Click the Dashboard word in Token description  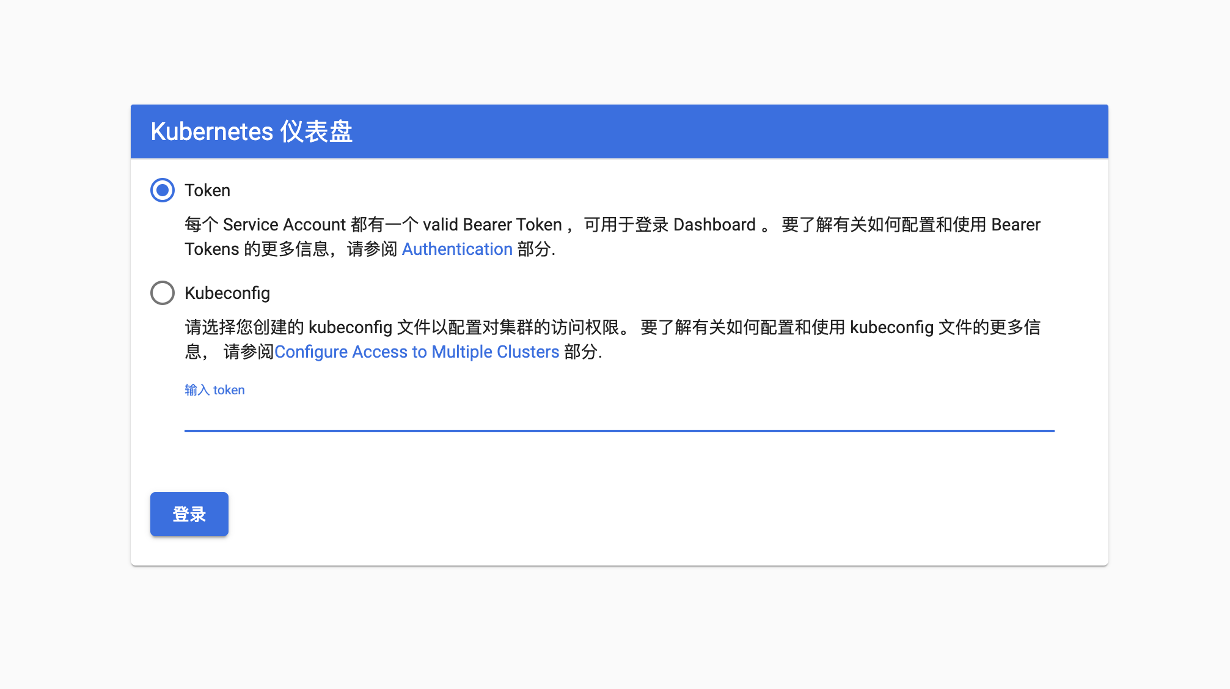point(714,224)
